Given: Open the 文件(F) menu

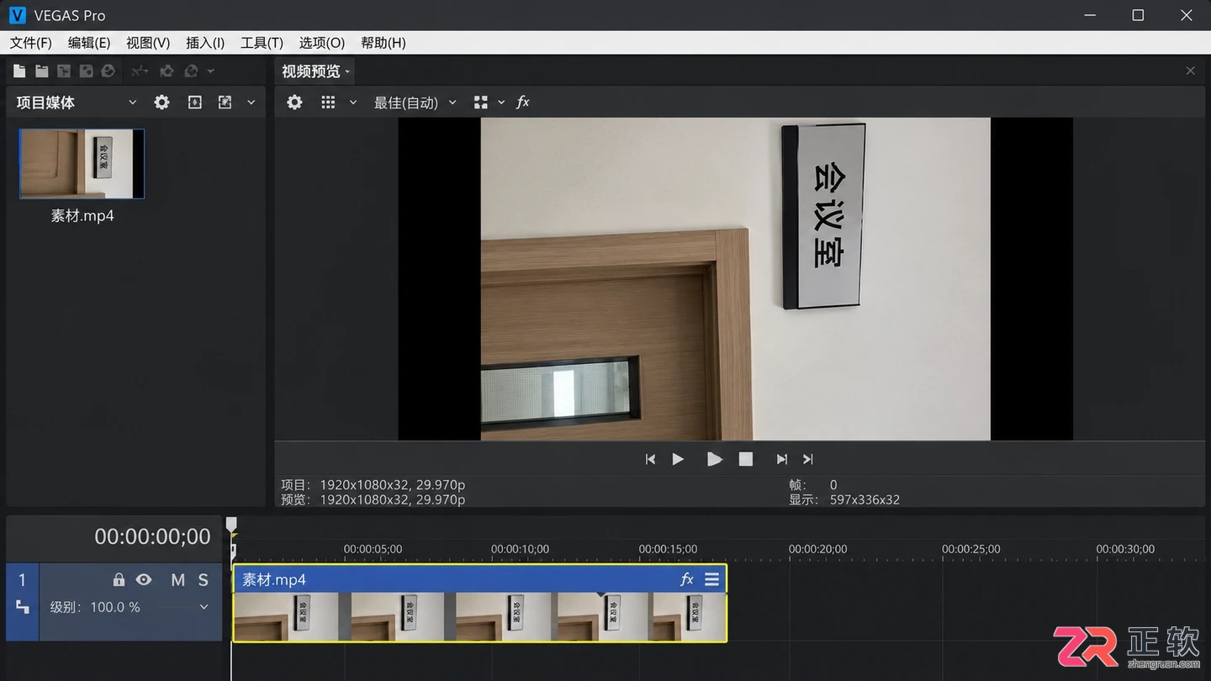Looking at the screenshot, I should pyautogui.click(x=30, y=43).
